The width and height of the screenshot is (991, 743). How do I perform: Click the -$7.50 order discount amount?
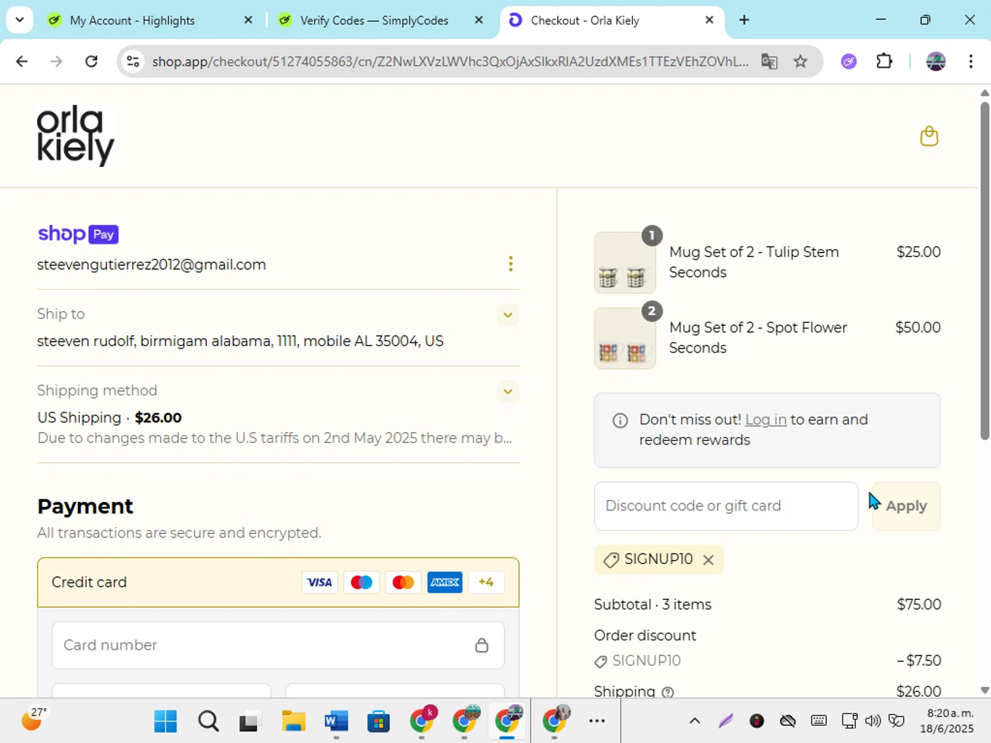click(918, 660)
